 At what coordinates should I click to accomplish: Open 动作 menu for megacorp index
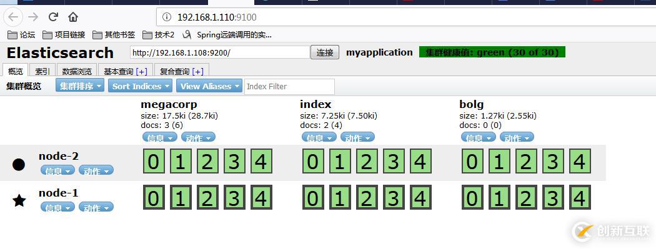coord(198,137)
